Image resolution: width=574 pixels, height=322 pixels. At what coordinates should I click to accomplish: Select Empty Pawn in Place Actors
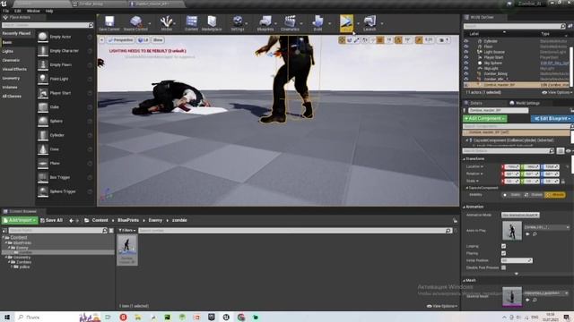pyautogui.click(x=65, y=65)
